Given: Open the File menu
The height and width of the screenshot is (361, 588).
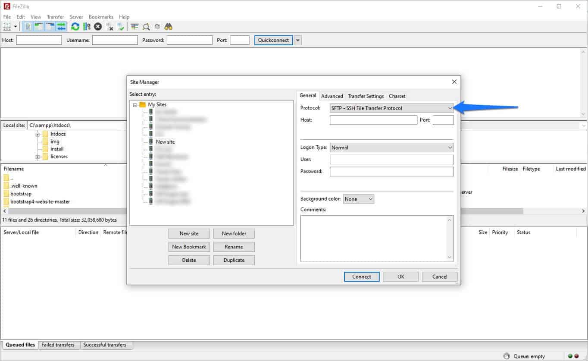Looking at the screenshot, I should point(7,17).
